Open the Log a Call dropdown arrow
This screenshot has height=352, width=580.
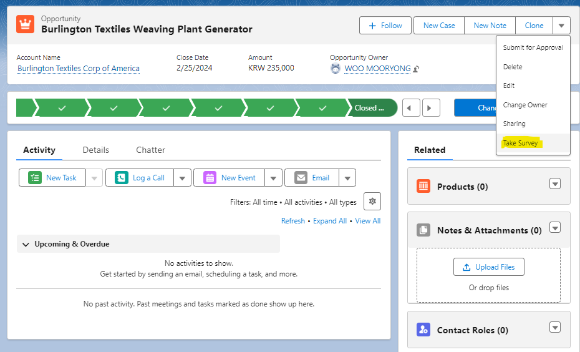pos(182,178)
